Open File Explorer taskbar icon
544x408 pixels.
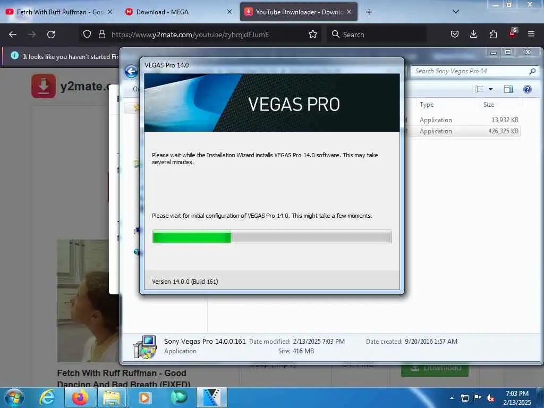pos(111,397)
